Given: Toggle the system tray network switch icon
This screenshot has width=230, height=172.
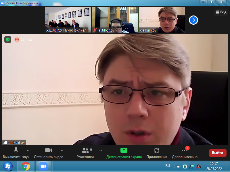Looking at the screenshot, I should coord(177,167).
